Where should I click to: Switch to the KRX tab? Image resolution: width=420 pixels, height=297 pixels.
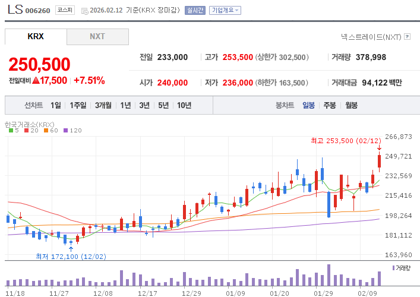tap(36, 36)
